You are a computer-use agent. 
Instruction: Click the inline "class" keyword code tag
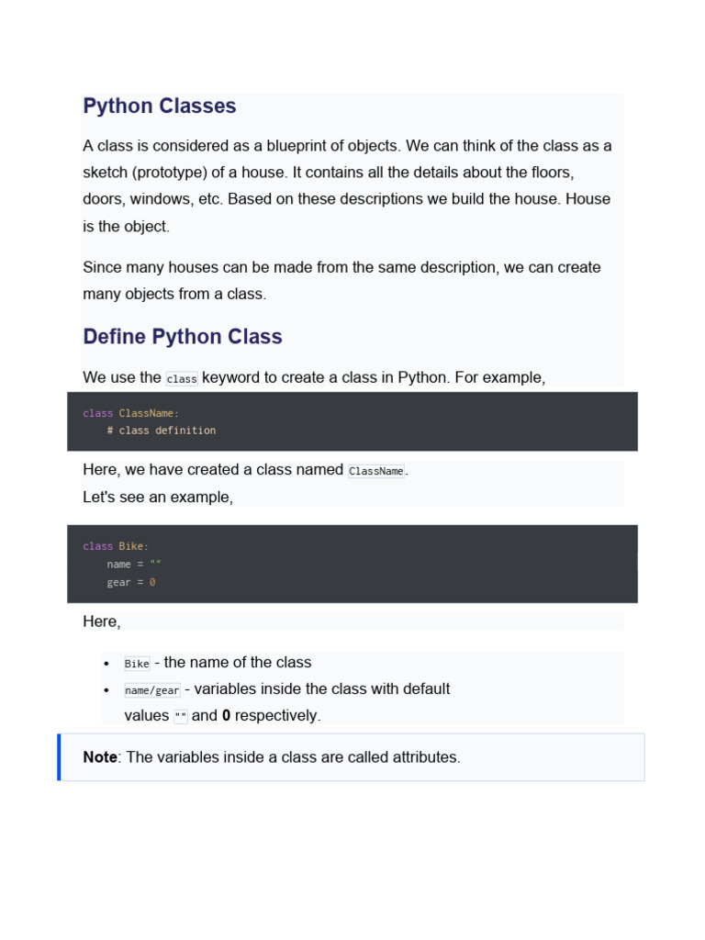coord(182,379)
